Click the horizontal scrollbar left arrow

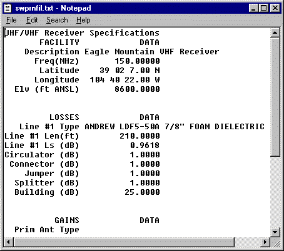[x=8, y=242]
